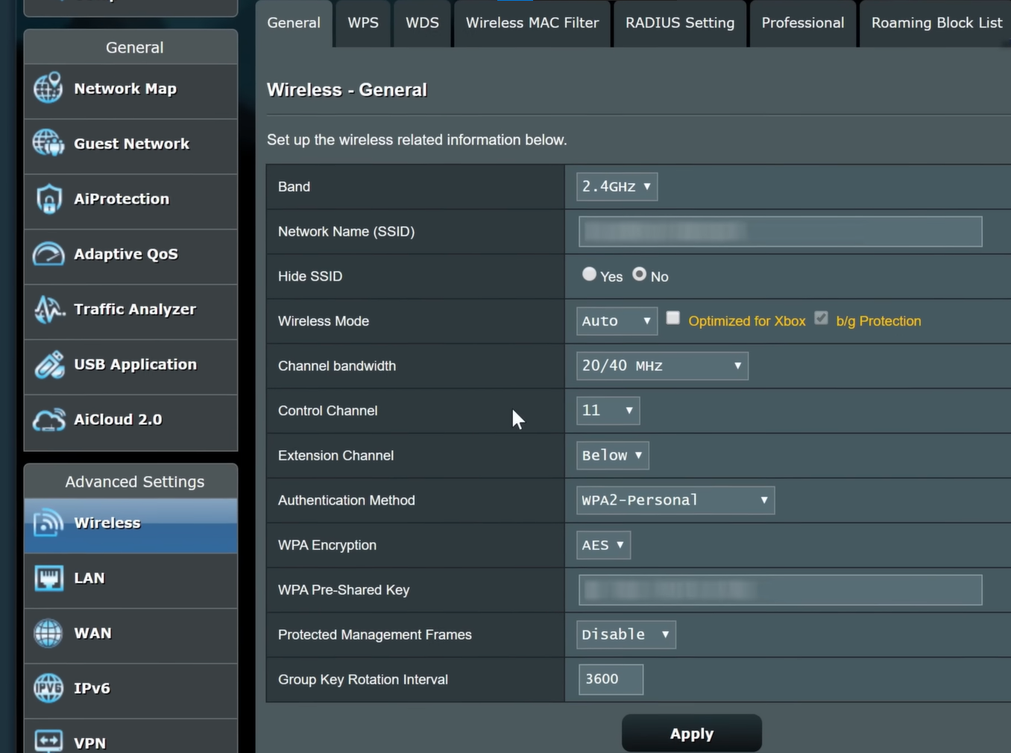Click the Apply button
1011x753 pixels.
pyautogui.click(x=691, y=734)
